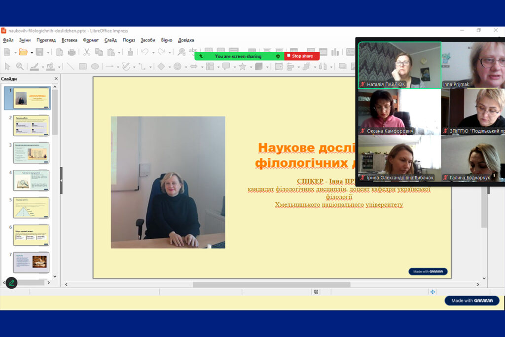
Task: Select the Zoom & Pan magnifier tool
Action: (20, 66)
